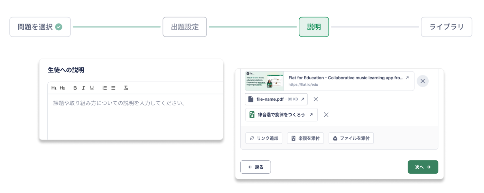Click the 生徒への説明 heading
Image resolution: width=484 pixels, height=193 pixels.
click(x=66, y=70)
